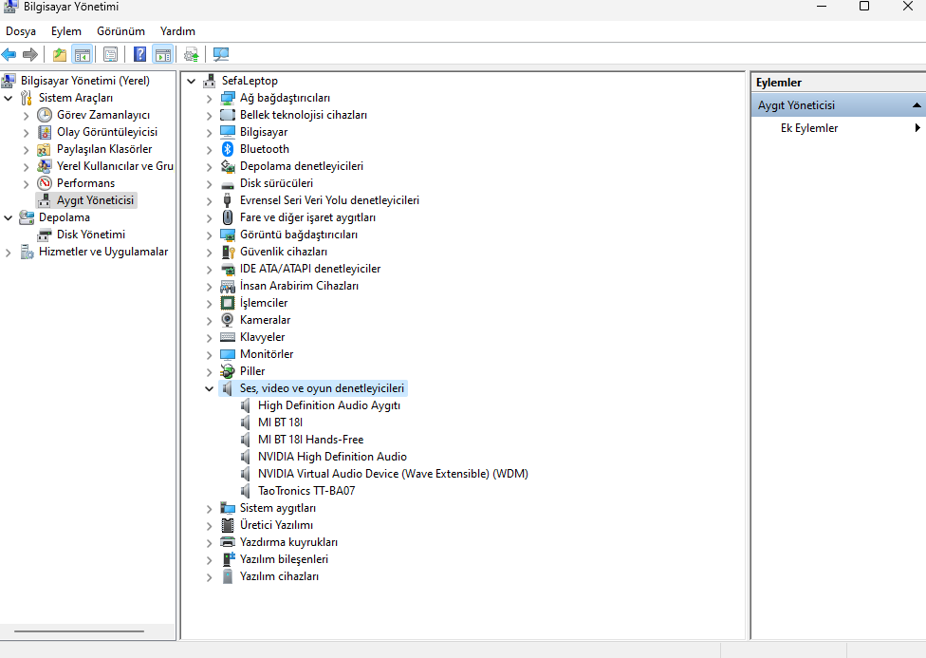
Task: Click the Forward arrow toolbar icon
Action: [x=30, y=55]
